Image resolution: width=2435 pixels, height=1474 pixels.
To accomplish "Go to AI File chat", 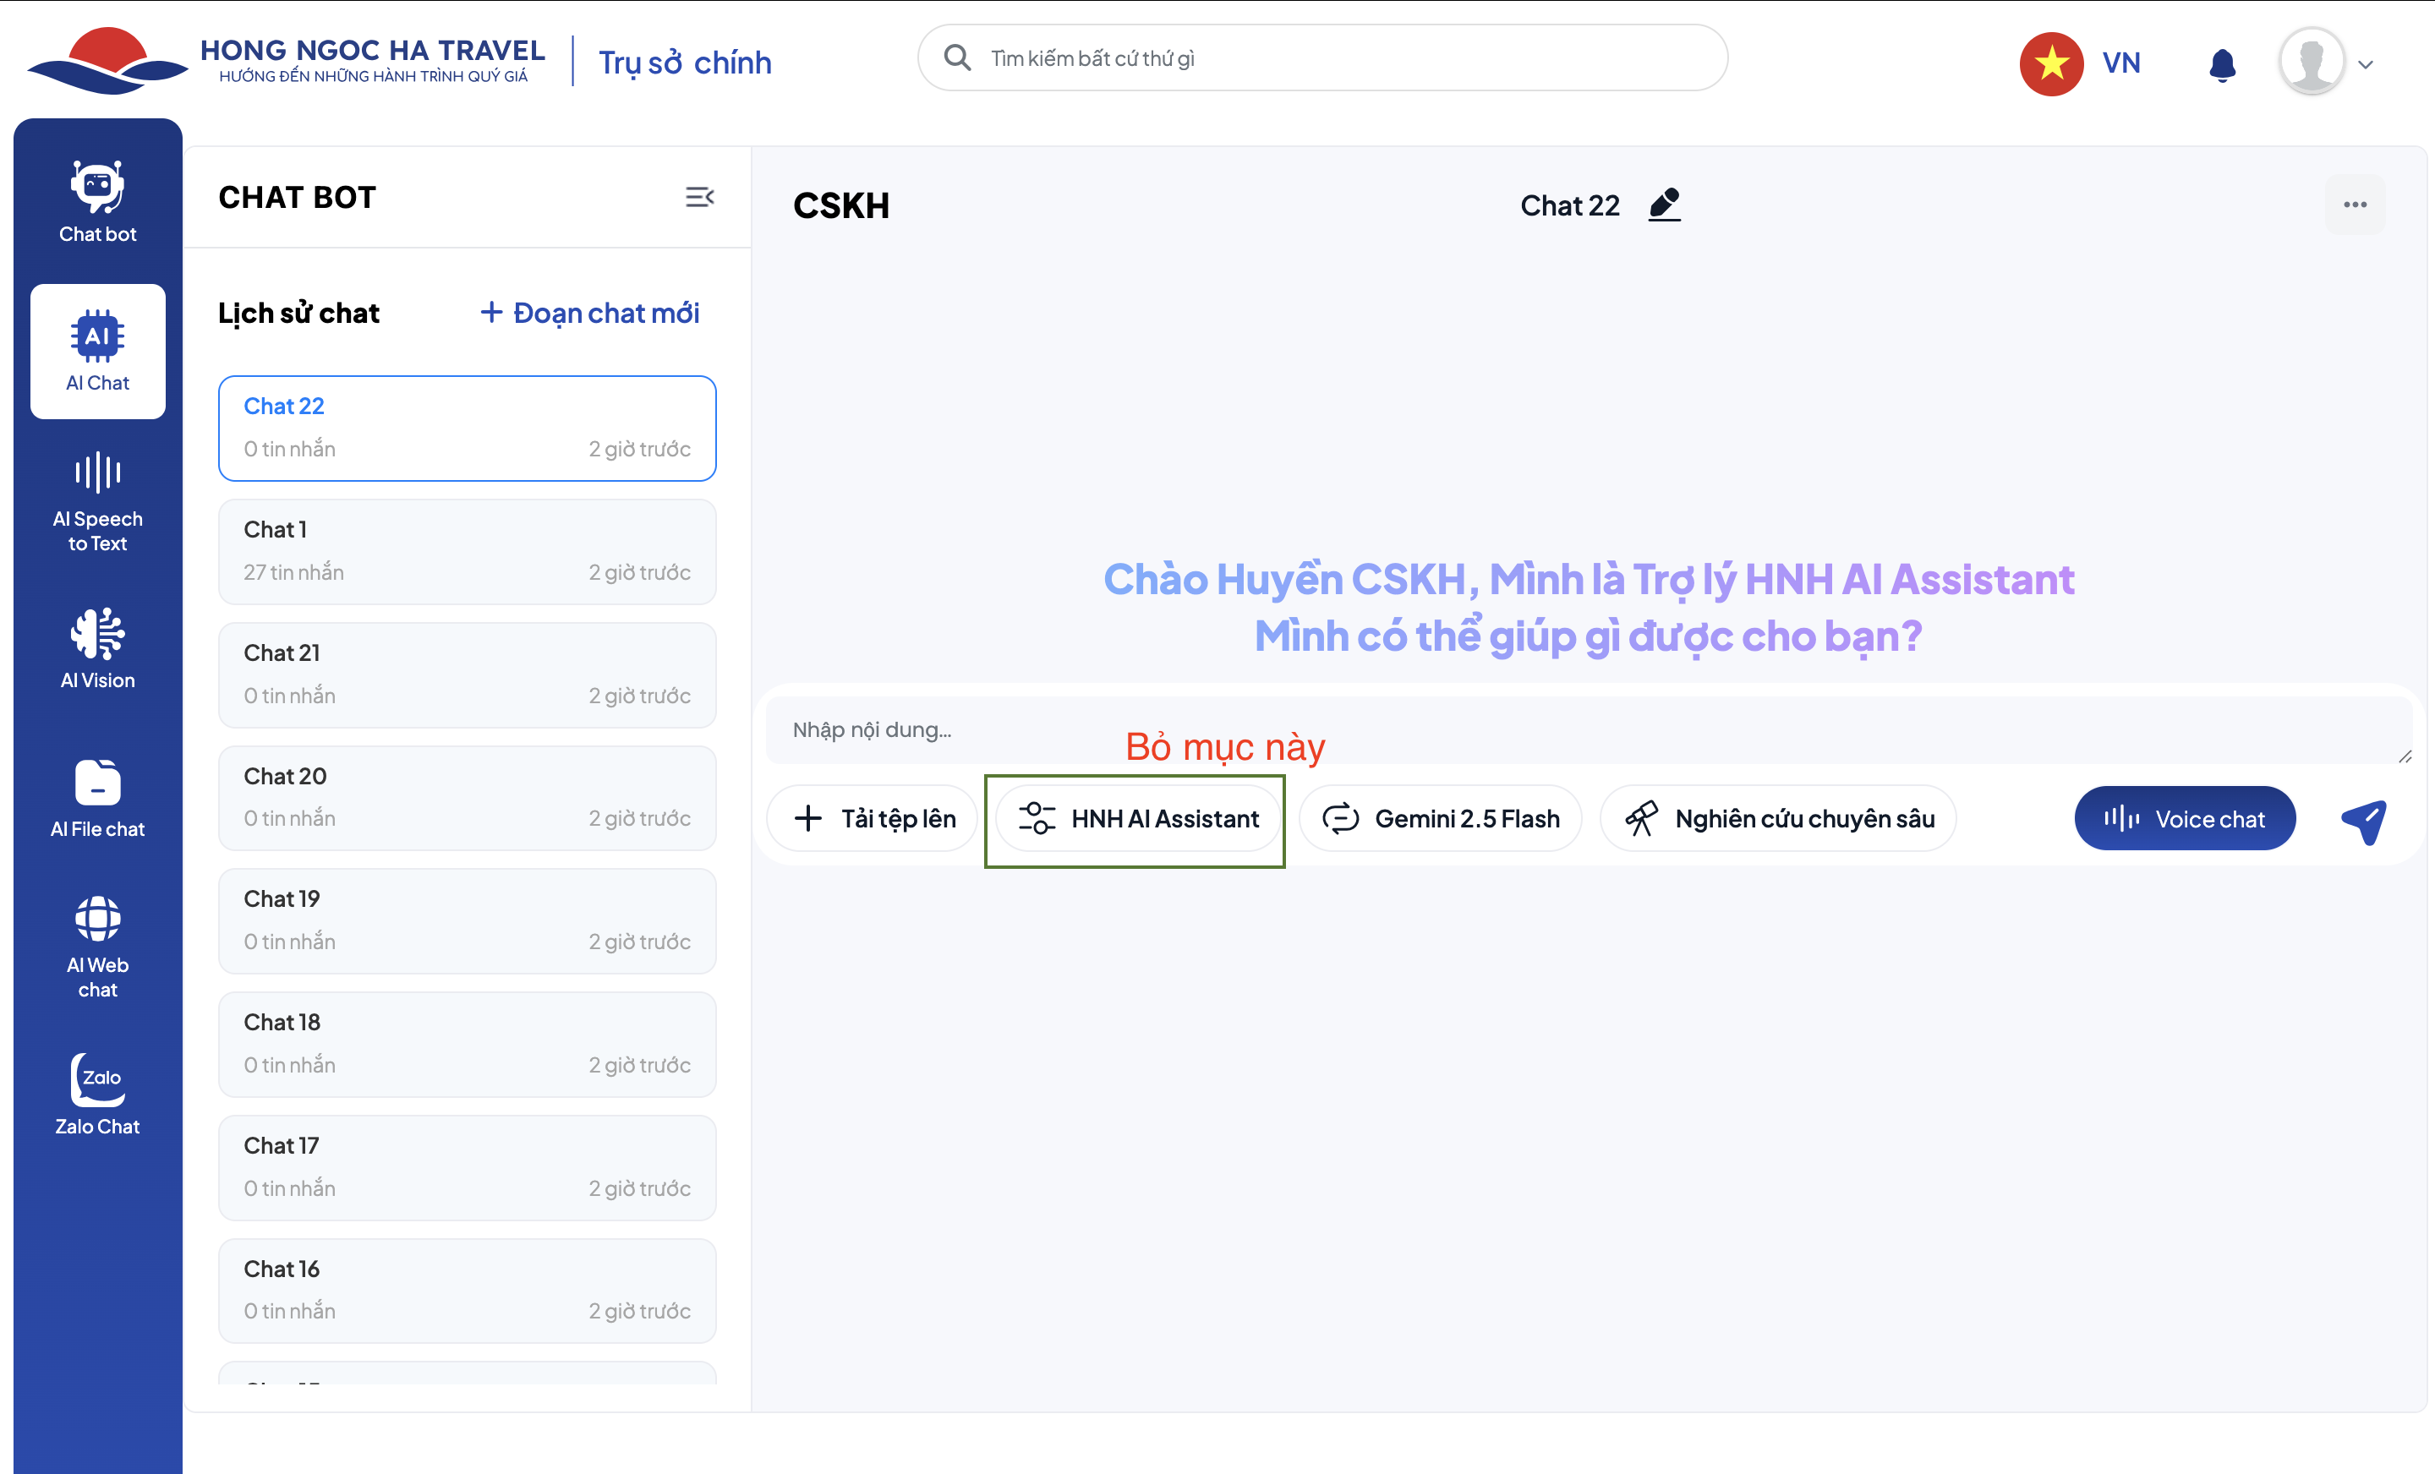I will [x=97, y=798].
